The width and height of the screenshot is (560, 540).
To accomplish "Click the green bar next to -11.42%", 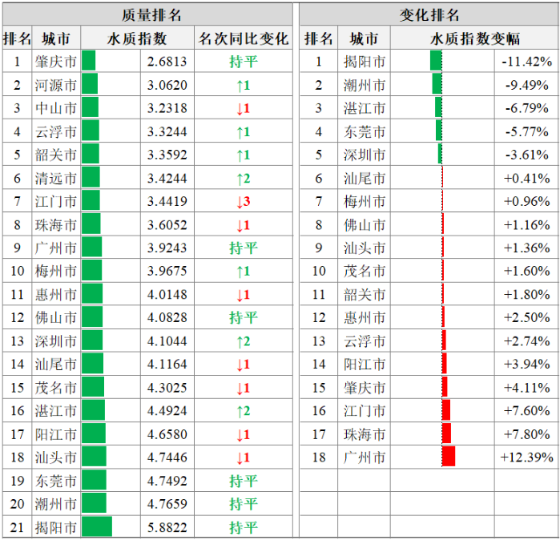I will point(436,62).
